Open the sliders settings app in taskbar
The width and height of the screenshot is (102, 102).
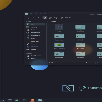(x=24, y=100)
